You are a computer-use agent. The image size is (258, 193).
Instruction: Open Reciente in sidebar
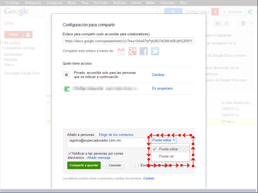[x=11, y=60]
